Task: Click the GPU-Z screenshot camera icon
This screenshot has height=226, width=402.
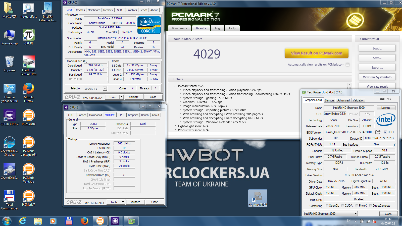Action: pos(382,99)
